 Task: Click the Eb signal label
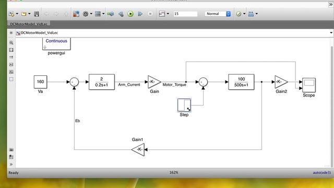(x=78, y=121)
